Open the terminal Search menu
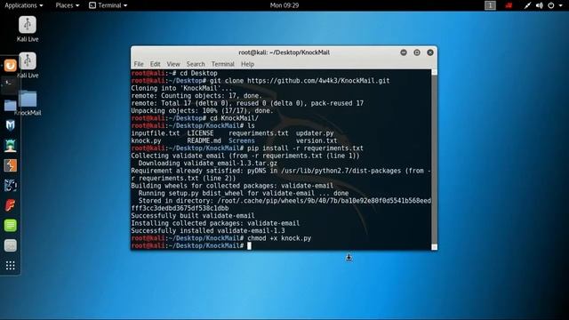The width and height of the screenshot is (569, 320). (x=196, y=64)
